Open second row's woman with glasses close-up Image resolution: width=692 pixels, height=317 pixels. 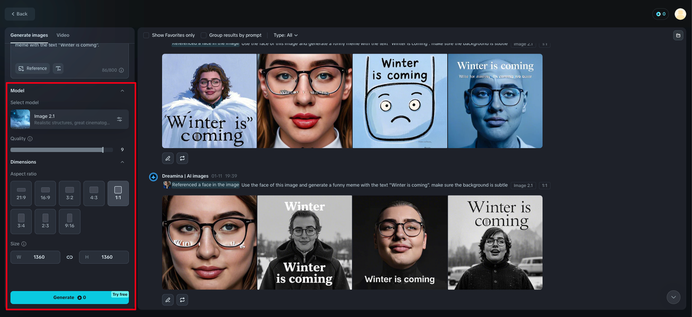209,242
